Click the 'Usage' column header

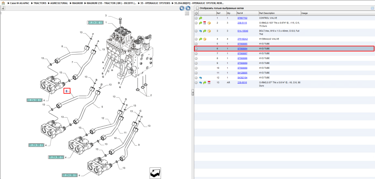[x=337, y=13]
